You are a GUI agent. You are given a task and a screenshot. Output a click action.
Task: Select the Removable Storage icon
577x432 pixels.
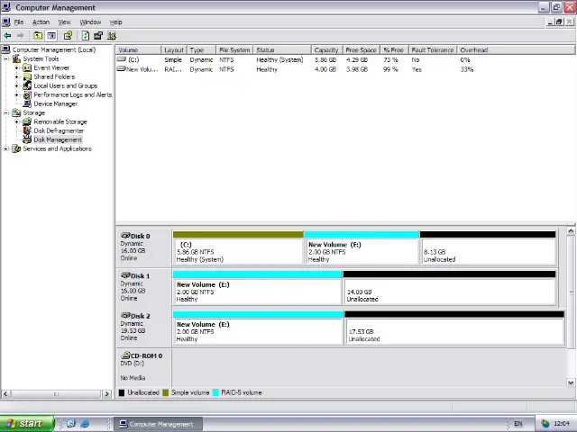click(x=27, y=121)
